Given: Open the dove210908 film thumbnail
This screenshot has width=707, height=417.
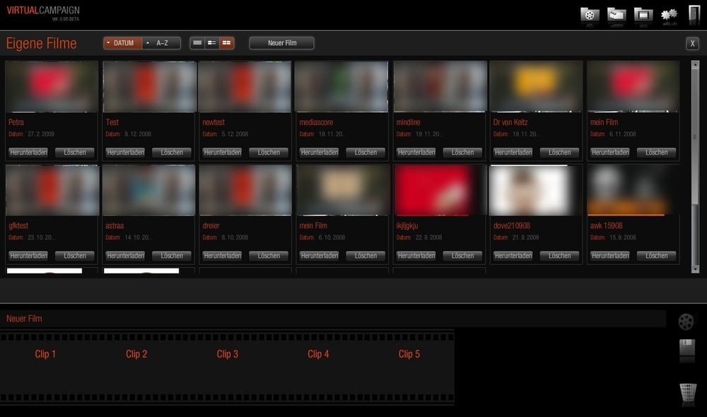Looking at the screenshot, I should (536, 190).
